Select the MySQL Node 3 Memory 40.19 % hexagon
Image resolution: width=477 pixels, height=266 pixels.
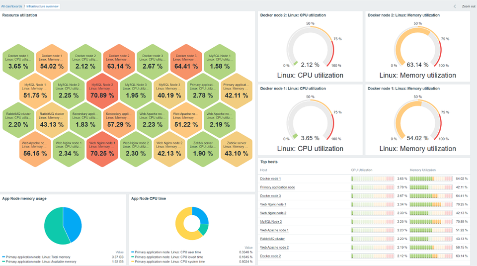pyautogui.click(x=169, y=91)
